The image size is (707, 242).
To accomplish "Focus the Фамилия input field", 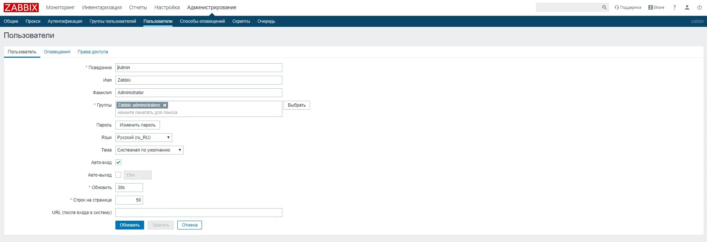I will 199,93.
